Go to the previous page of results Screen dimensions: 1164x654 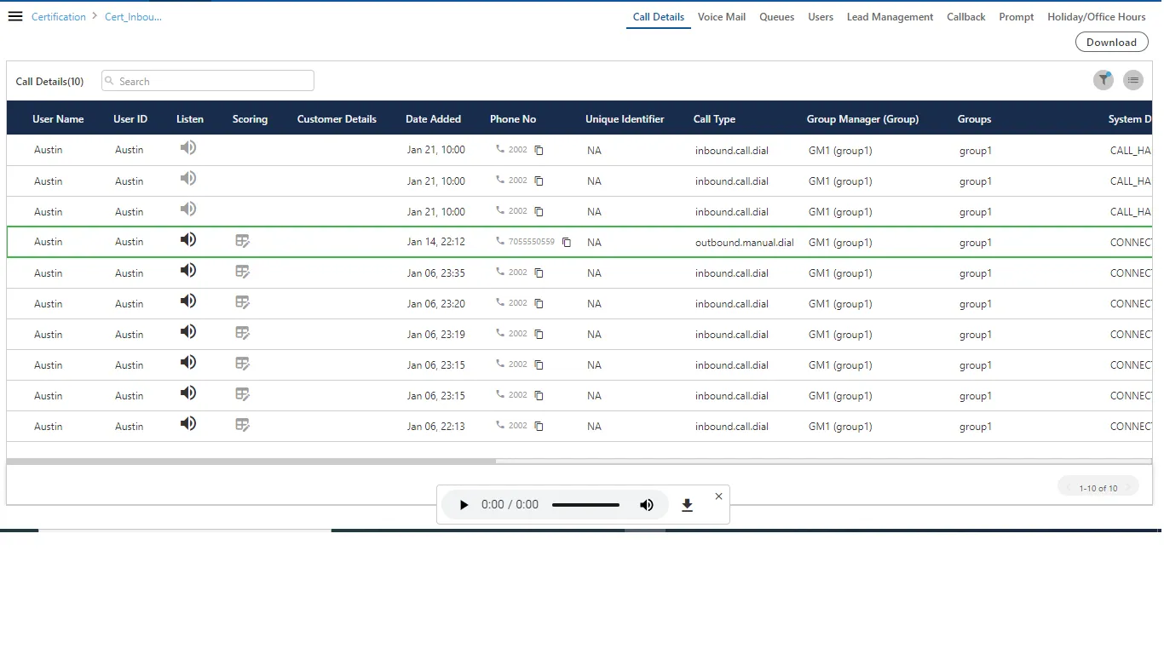tap(1069, 488)
